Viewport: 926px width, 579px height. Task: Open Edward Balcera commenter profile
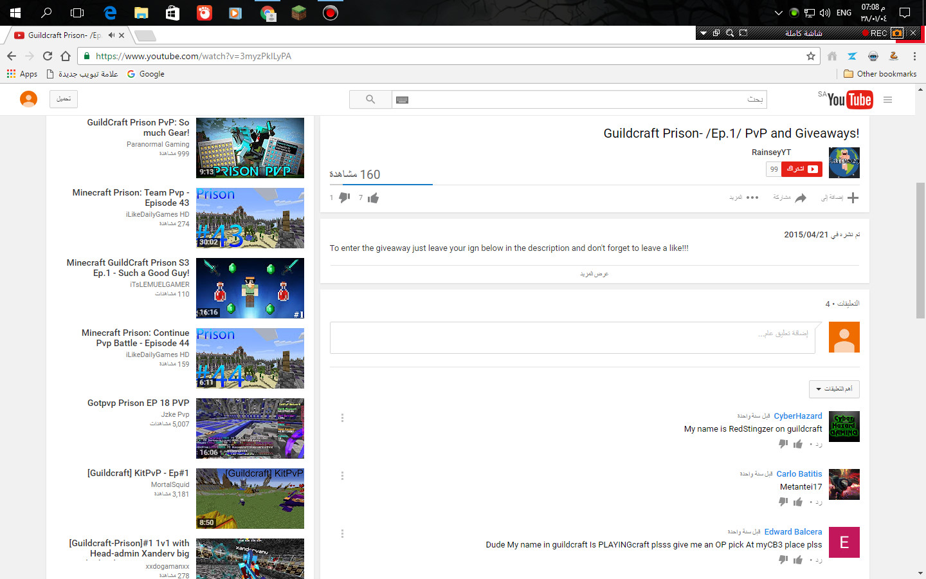794,532
